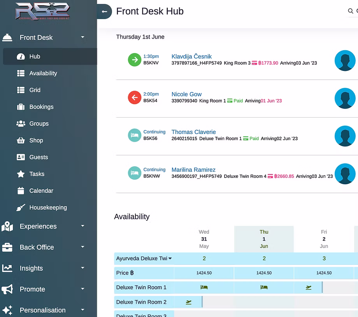Click the Housekeeping broom icon

pyautogui.click(x=21, y=208)
